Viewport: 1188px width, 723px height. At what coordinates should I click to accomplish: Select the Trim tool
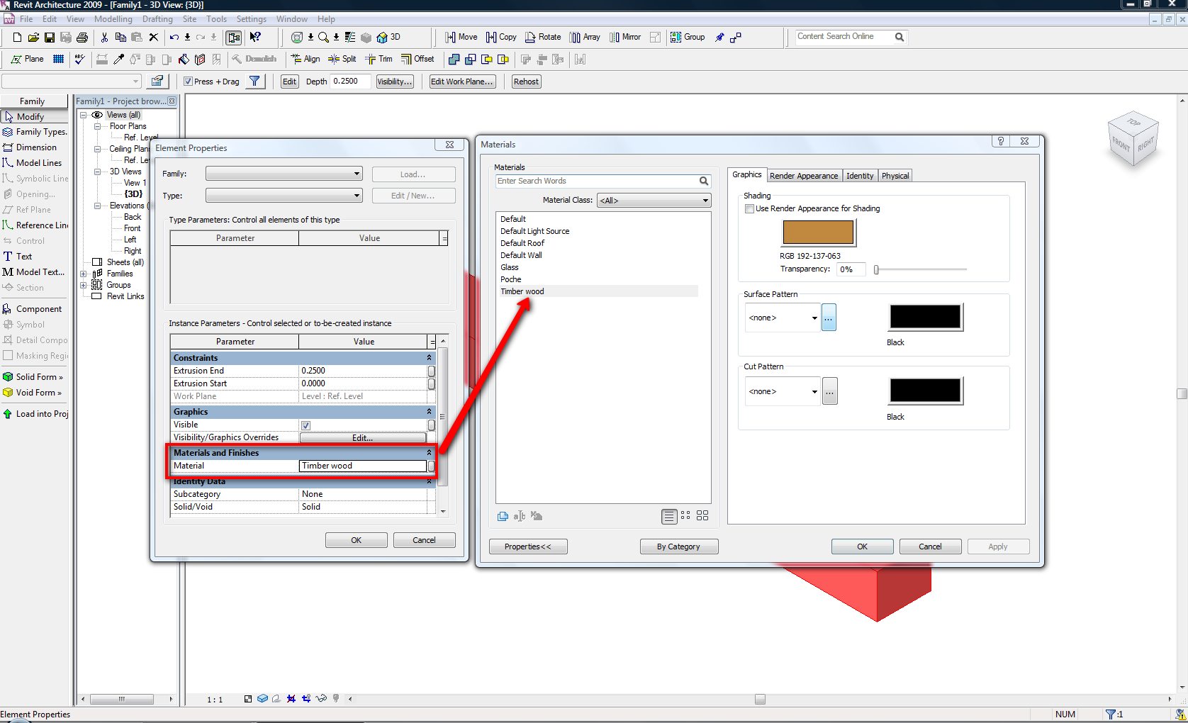click(x=379, y=60)
